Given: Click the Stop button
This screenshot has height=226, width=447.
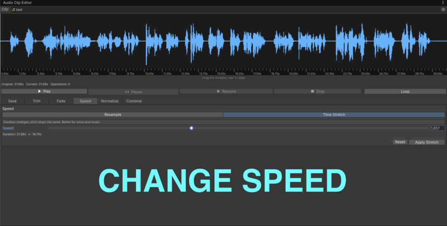Looking at the screenshot, I should click(317, 91).
